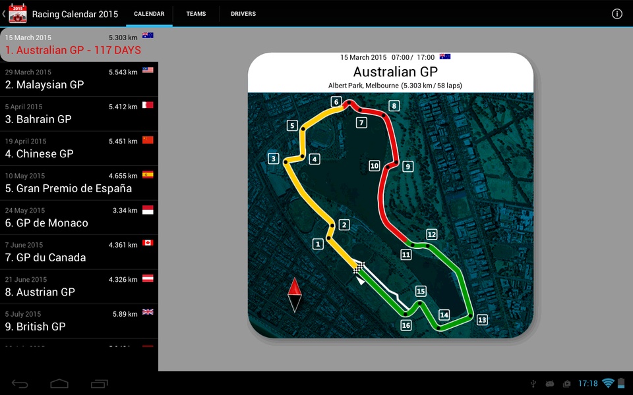Click turn 12 marker on track
This screenshot has height=395, width=633.
point(431,234)
